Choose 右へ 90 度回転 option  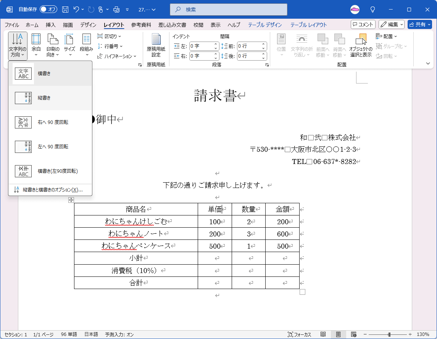[x=50, y=122]
